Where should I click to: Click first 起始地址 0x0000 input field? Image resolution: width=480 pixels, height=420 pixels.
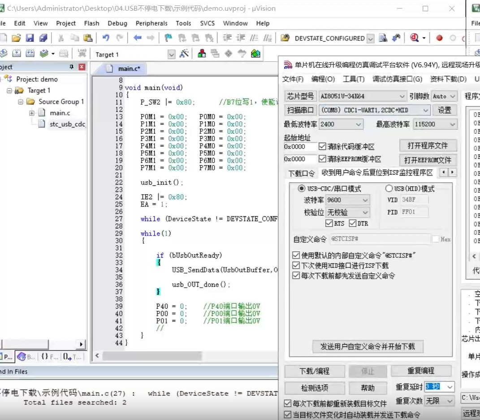(x=299, y=147)
